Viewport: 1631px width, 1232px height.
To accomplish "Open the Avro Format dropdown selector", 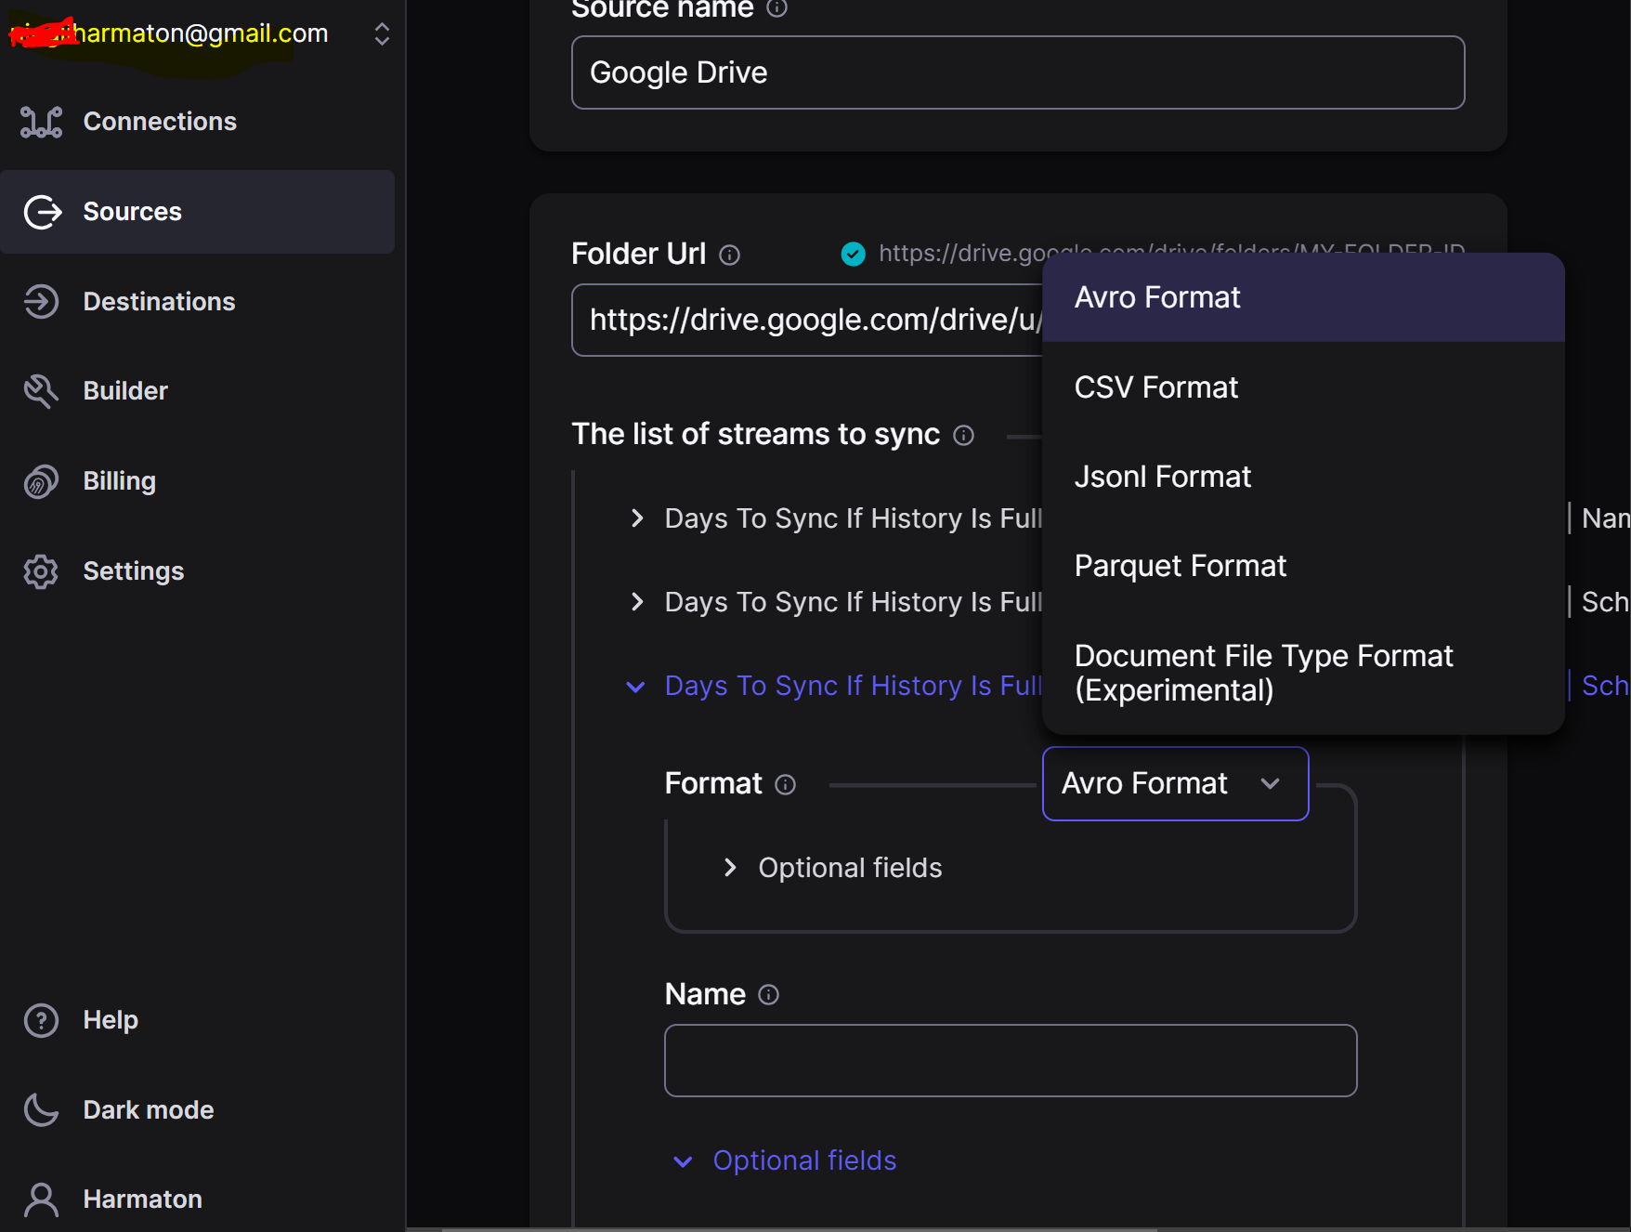I will (1174, 783).
